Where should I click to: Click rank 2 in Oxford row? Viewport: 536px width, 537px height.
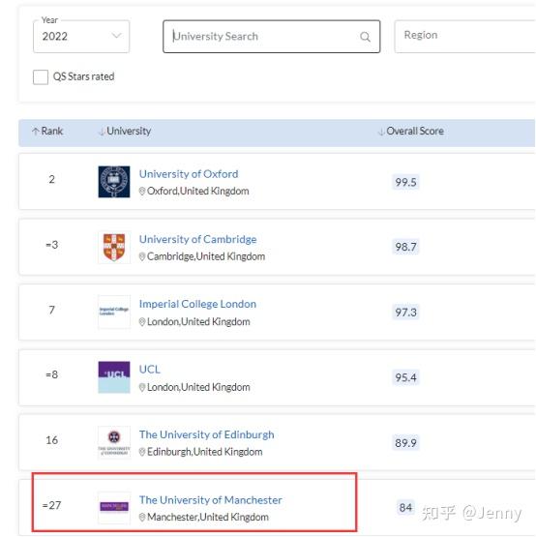tap(51, 179)
